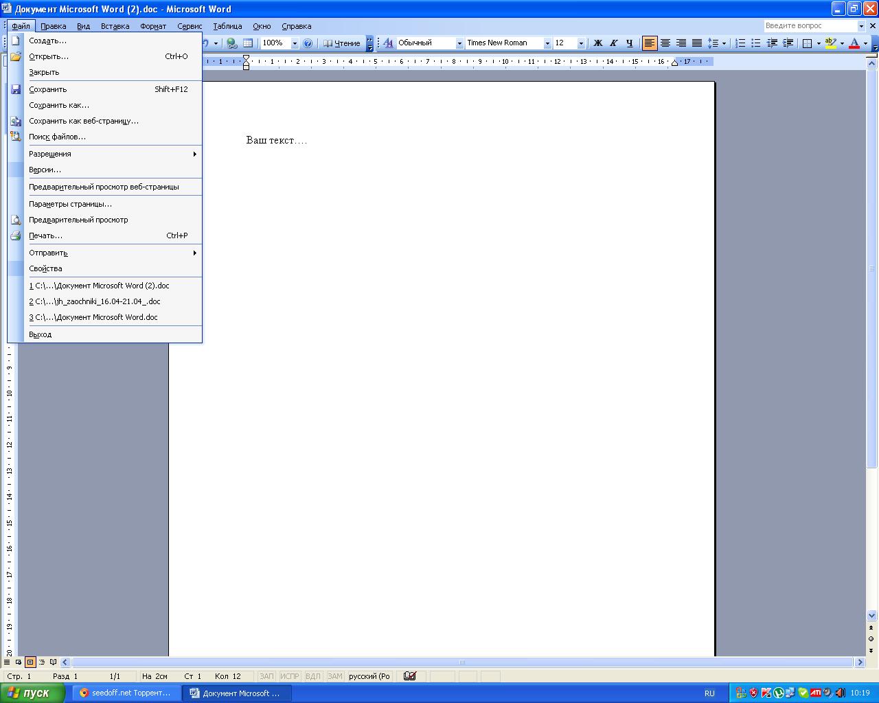This screenshot has width=879, height=703.
Task: Select Выход in File menu
Action: (x=105, y=334)
